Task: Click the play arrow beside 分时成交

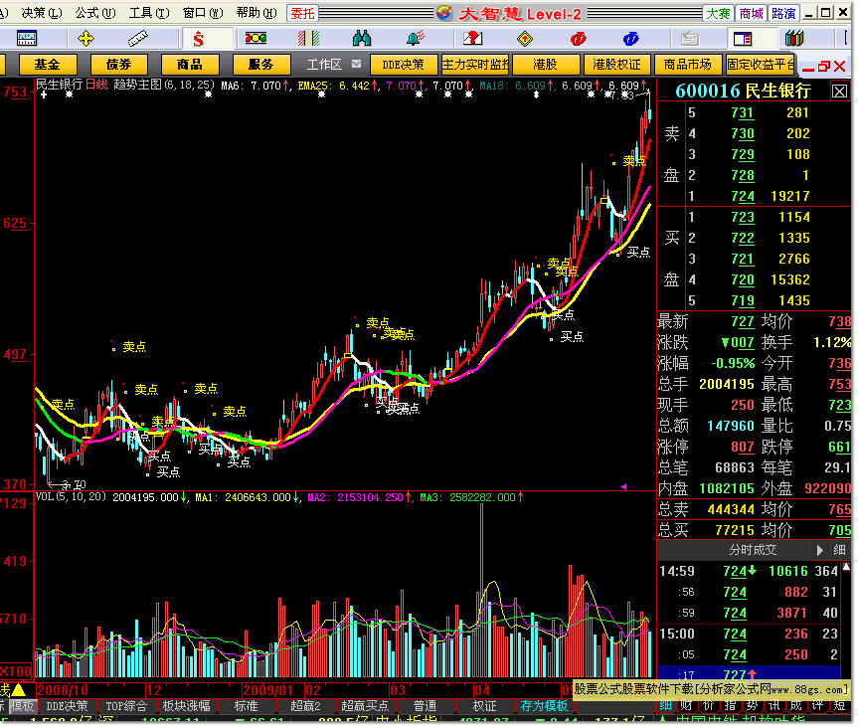Action: pos(819,550)
